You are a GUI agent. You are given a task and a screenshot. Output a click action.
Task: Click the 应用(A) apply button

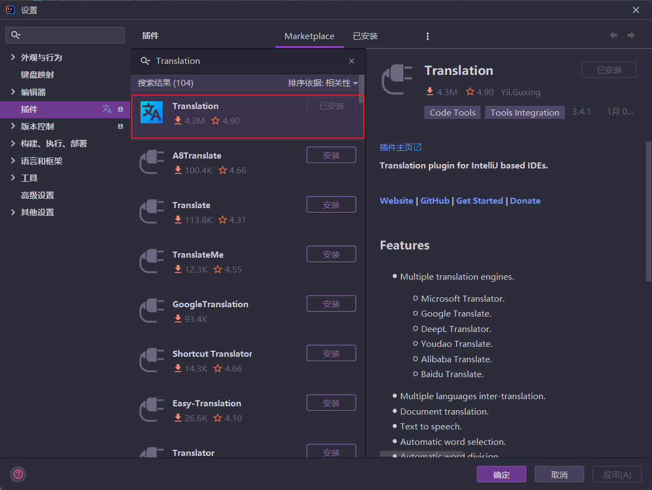[617, 474]
